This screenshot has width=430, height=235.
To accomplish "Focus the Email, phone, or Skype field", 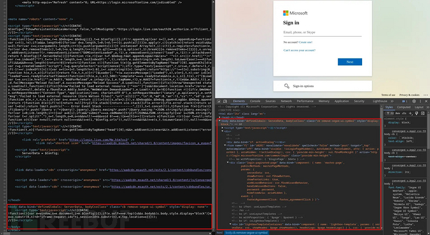I will (x=322, y=32).
